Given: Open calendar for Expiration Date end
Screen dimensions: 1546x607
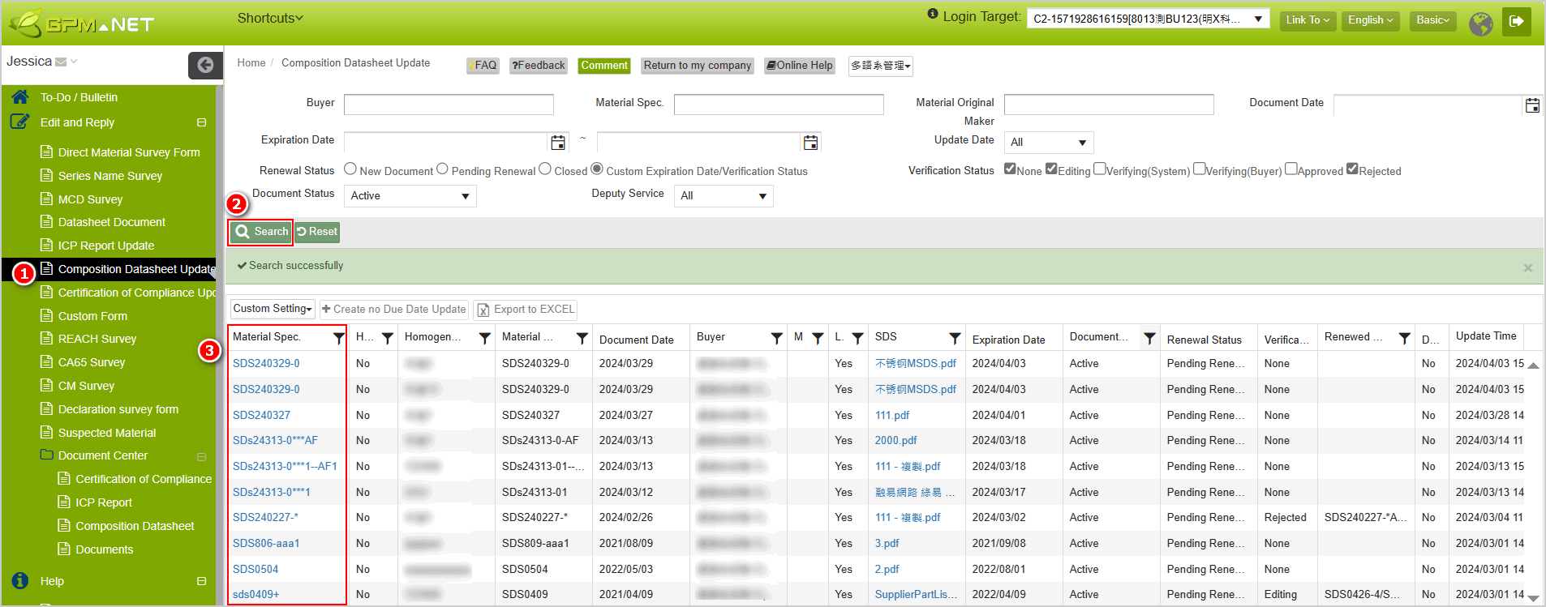Looking at the screenshot, I should tap(810, 143).
